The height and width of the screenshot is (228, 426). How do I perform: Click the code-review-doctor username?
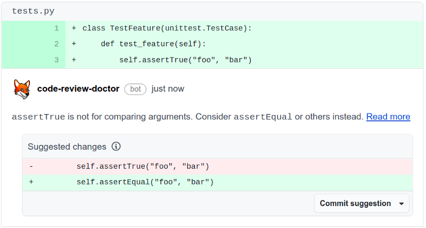point(78,88)
